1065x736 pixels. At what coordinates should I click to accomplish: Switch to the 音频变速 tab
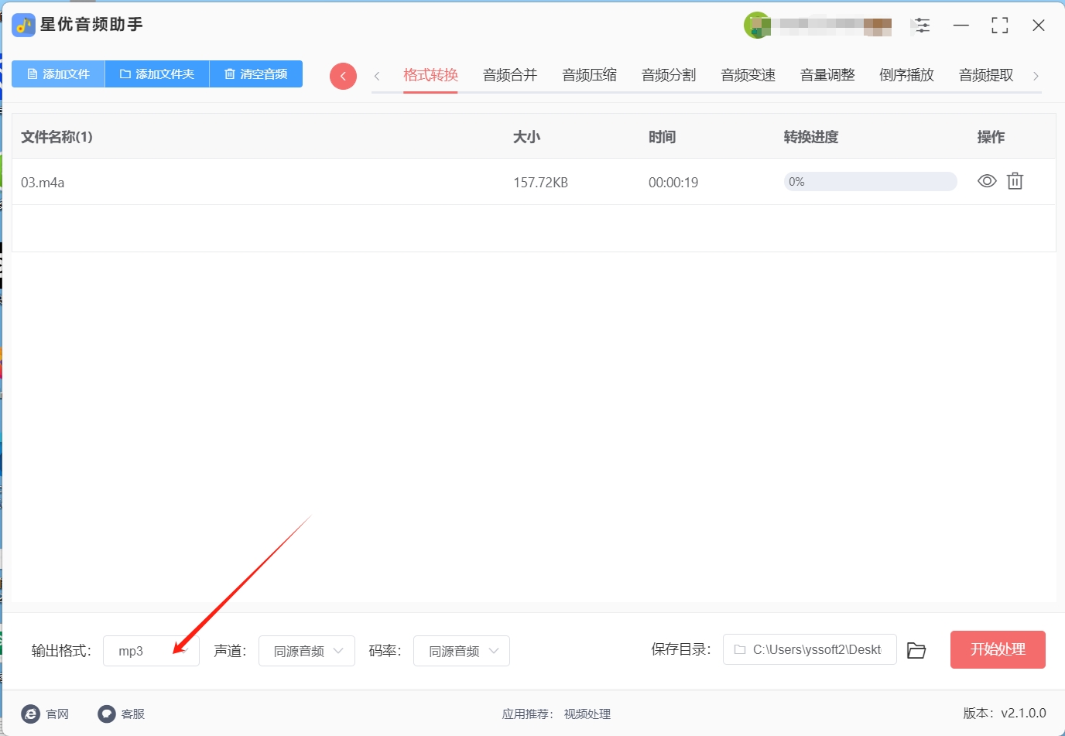pos(748,75)
